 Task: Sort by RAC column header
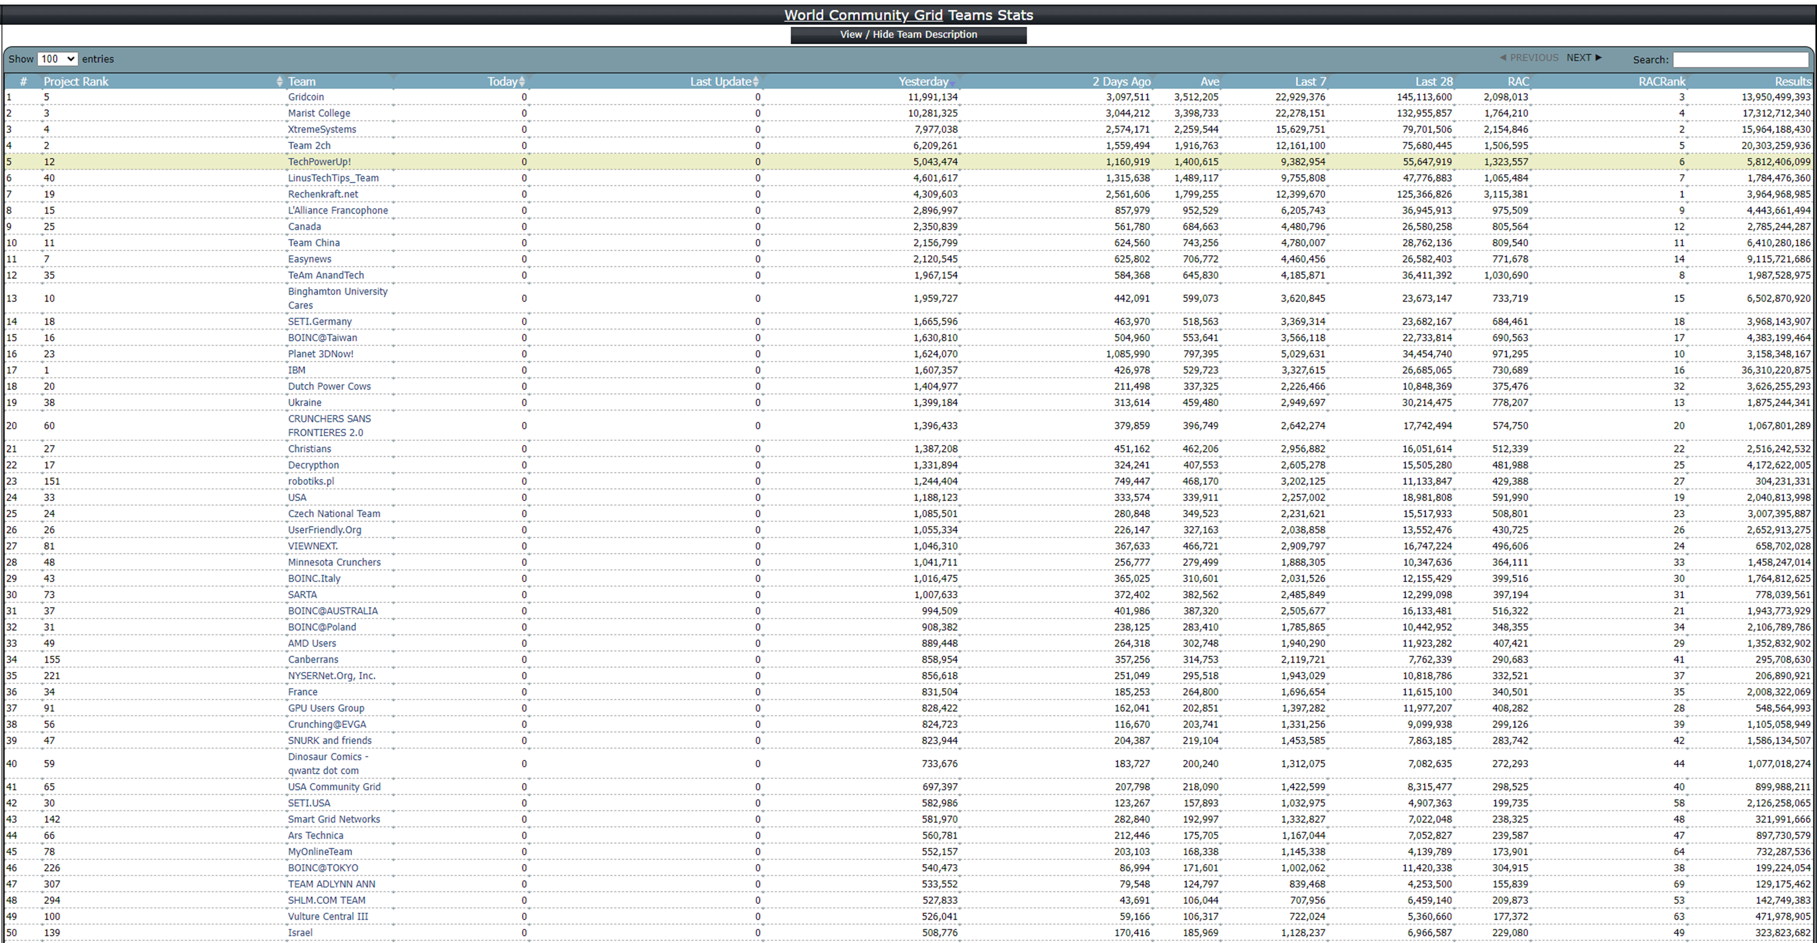1518,82
